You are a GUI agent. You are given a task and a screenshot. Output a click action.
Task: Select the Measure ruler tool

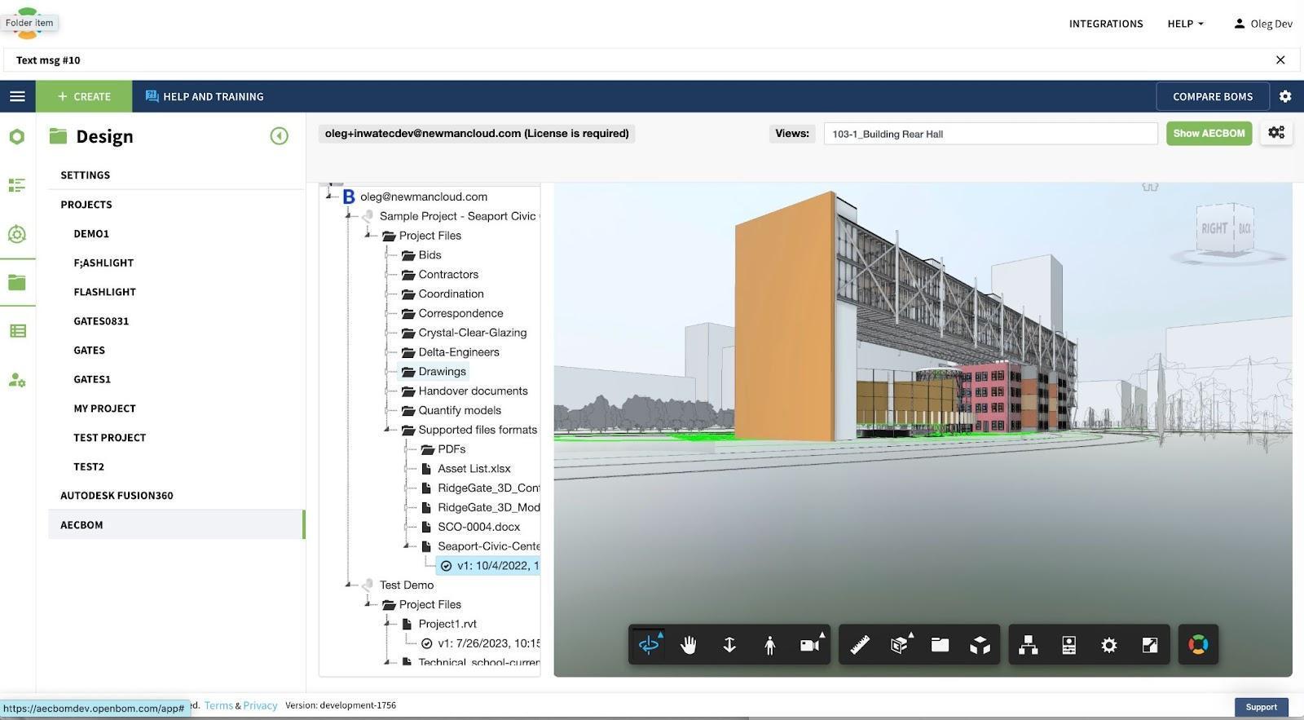(x=860, y=645)
